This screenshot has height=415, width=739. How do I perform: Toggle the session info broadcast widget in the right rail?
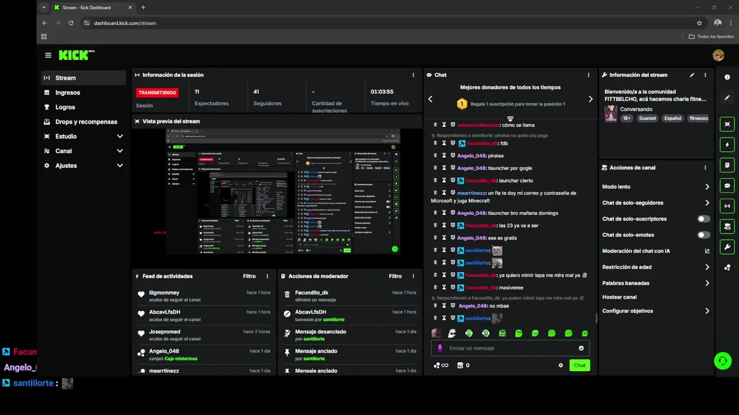tap(727, 206)
